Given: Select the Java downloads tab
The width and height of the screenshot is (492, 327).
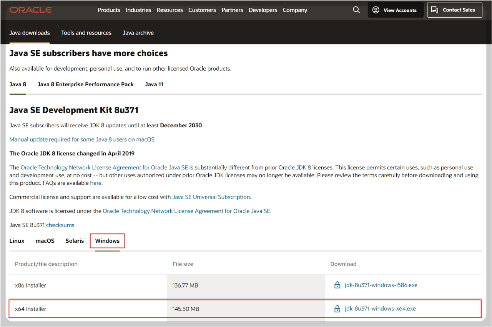Looking at the screenshot, I should (x=30, y=33).
